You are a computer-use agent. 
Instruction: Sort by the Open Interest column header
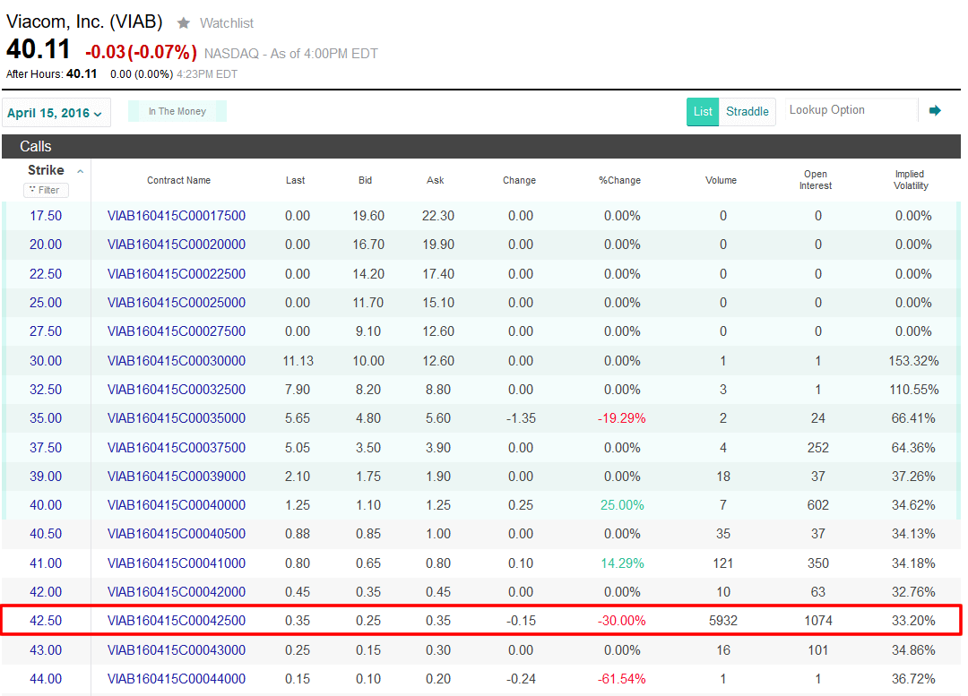pos(816,179)
